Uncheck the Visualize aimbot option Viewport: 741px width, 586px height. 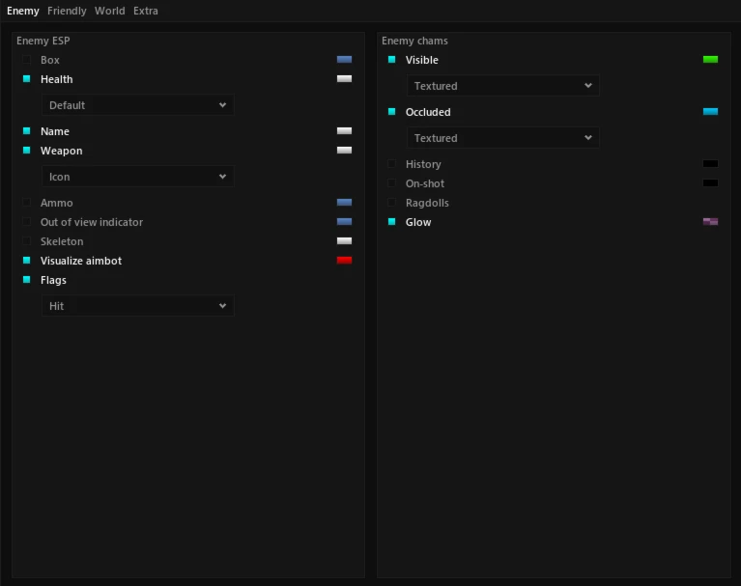[26, 261]
